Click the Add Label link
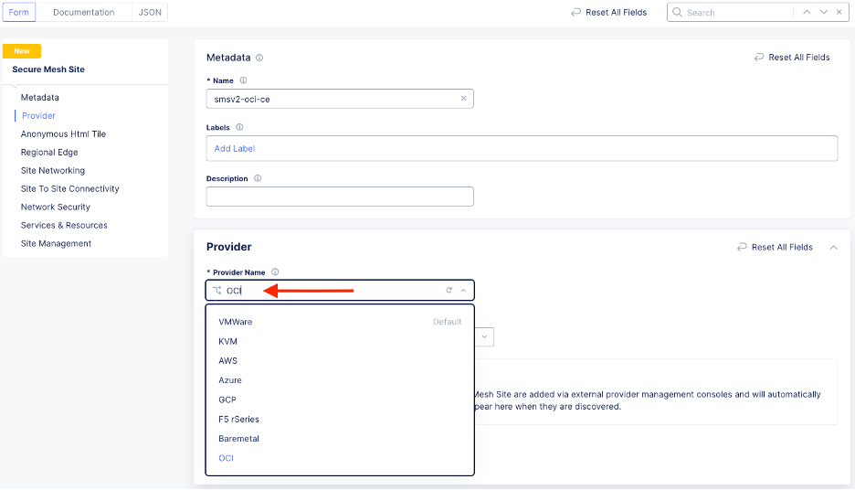The width and height of the screenshot is (855, 490). pyautogui.click(x=235, y=148)
